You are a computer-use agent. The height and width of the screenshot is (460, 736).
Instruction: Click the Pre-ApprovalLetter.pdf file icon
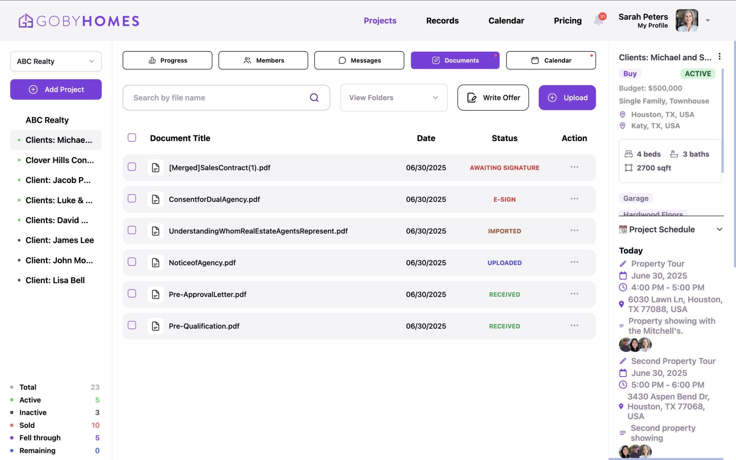(x=155, y=294)
